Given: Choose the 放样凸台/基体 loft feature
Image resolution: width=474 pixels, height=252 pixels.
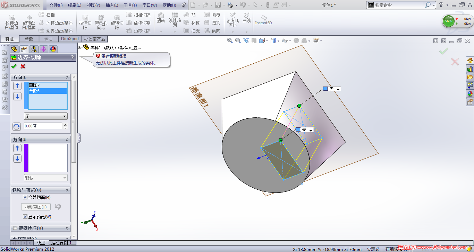Looking at the screenshot, I should tap(56, 23).
